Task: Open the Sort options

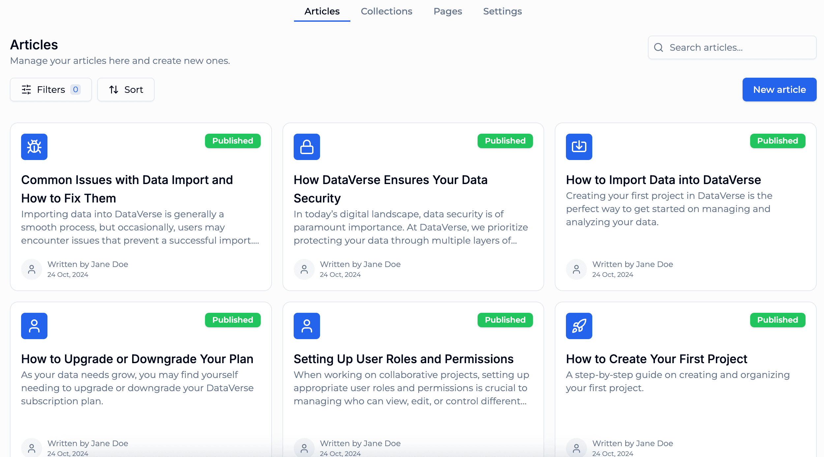Action: pyautogui.click(x=126, y=89)
